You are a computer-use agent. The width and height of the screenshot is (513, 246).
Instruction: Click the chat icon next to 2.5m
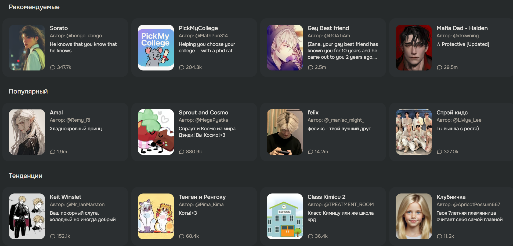310,68
